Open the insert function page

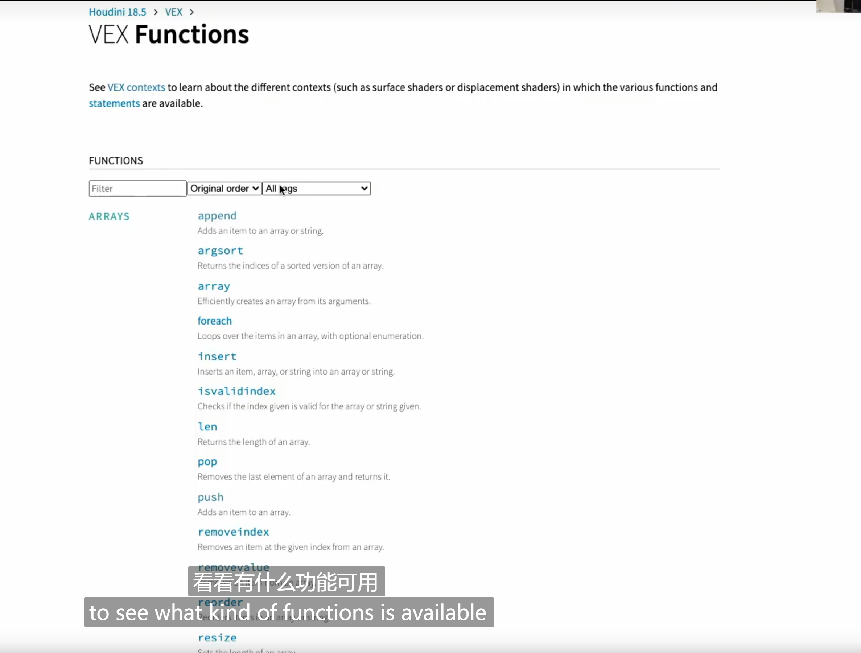[x=217, y=356]
